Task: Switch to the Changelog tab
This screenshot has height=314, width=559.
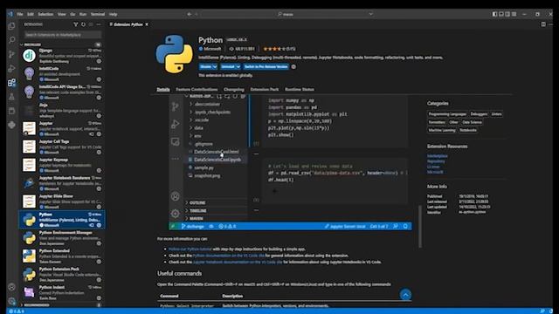Action: pyautogui.click(x=234, y=89)
